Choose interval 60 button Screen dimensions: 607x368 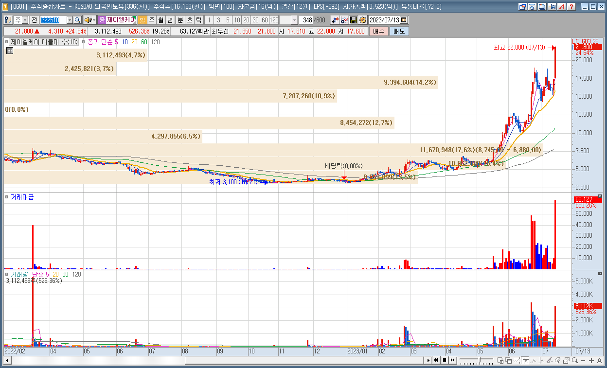[x=265, y=20]
